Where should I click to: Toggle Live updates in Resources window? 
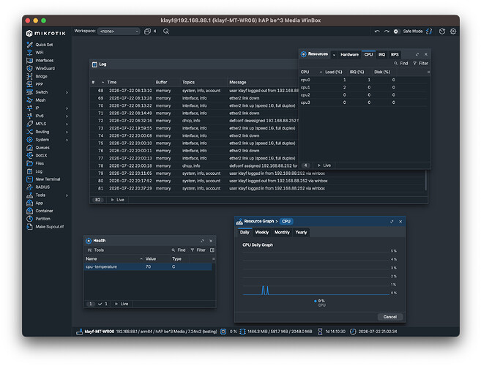coord(324,165)
